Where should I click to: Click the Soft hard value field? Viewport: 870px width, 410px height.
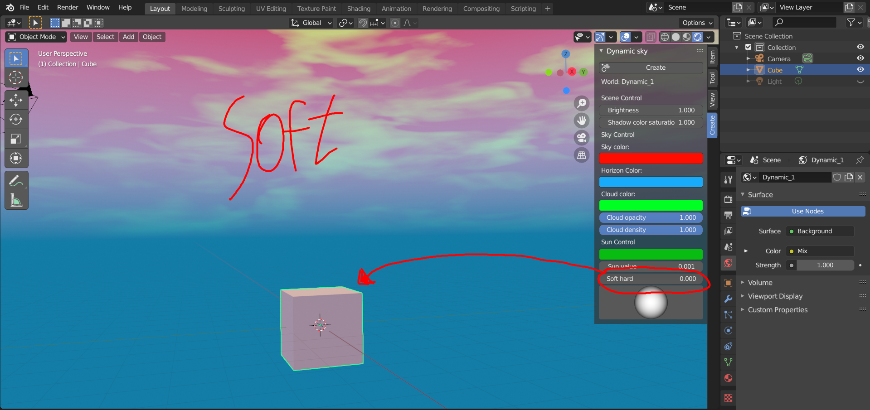[651, 279]
